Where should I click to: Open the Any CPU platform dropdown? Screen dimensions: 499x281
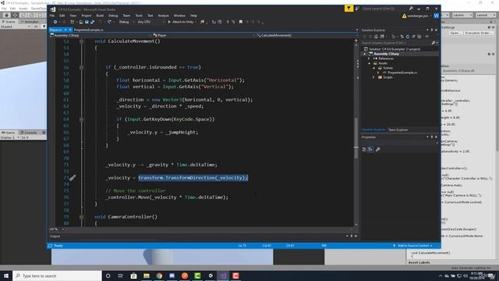pos(150,22)
